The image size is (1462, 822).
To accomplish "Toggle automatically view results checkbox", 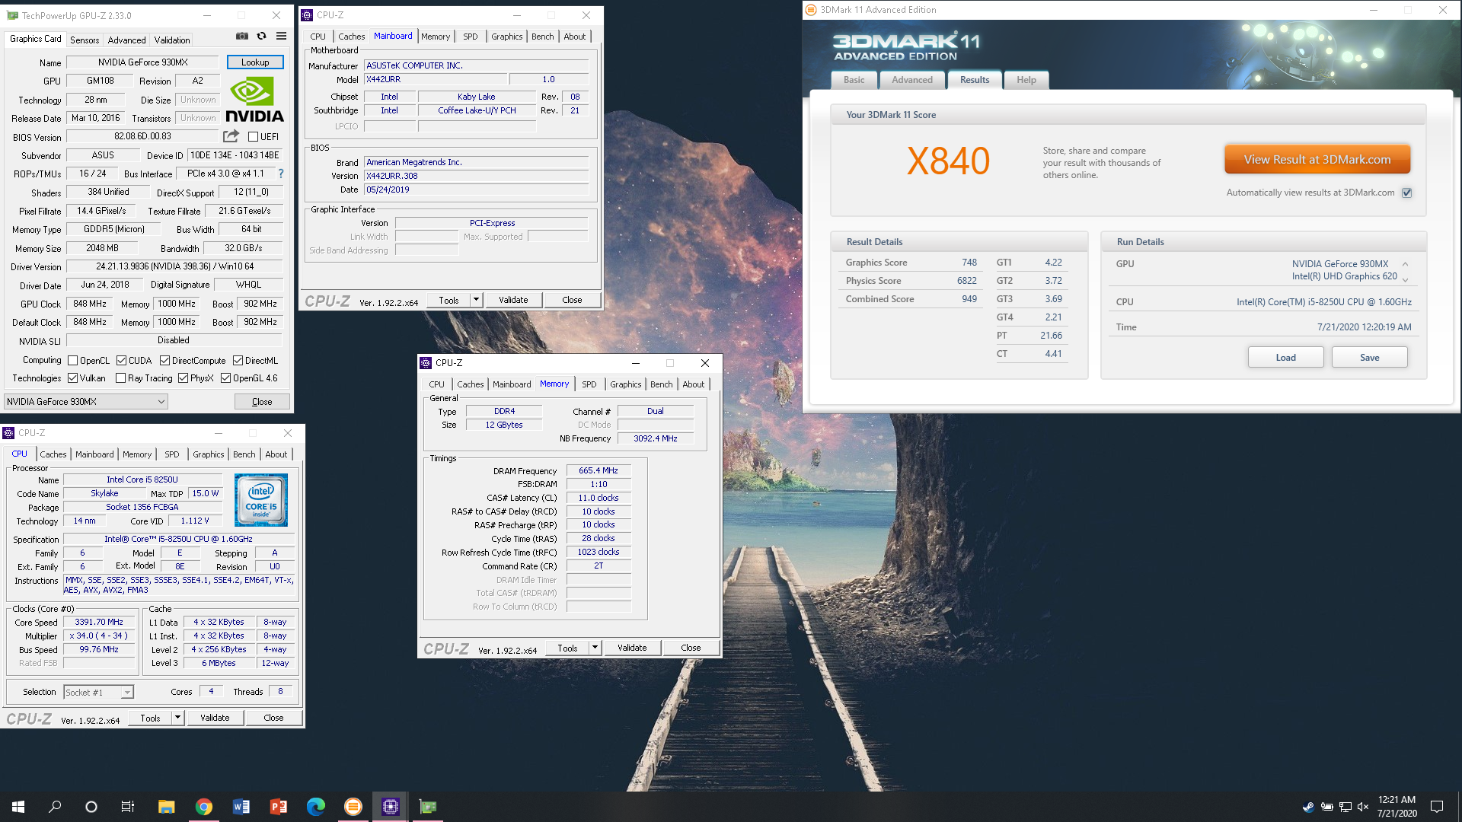I will pyautogui.click(x=1407, y=193).
